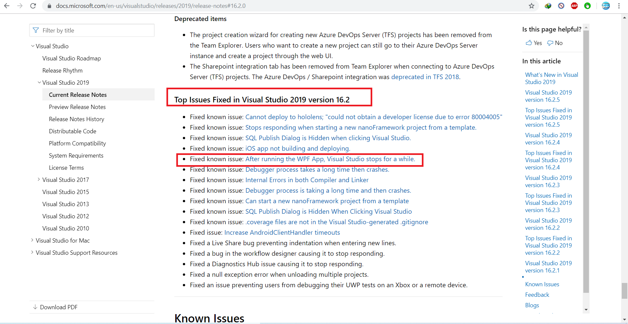Viewport: 628px width, 324px height.
Task: Bookmark this page with the star icon
Action: coord(531,6)
